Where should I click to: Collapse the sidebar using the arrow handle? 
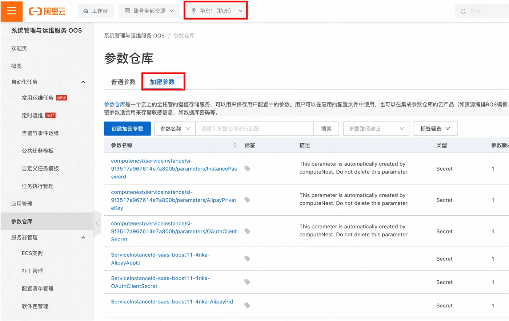[x=97, y=223]
